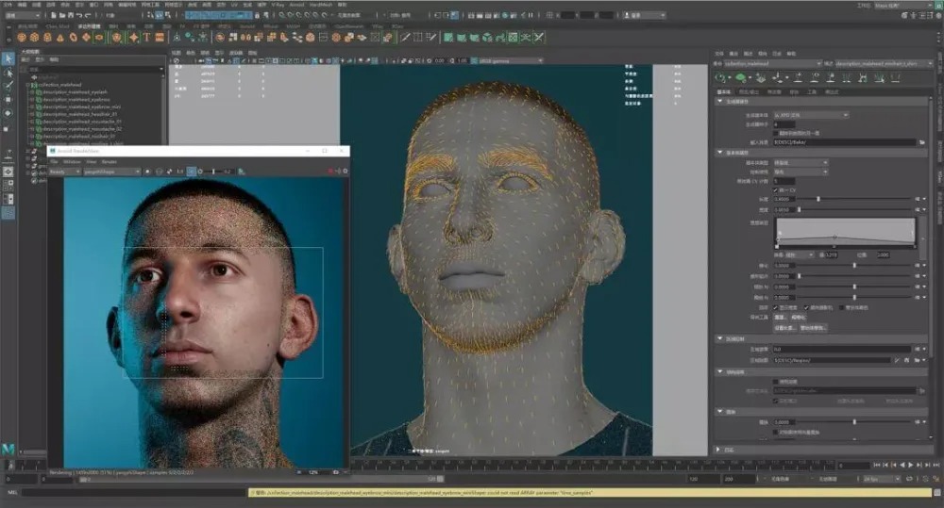Click the save icon beside region map field
Screen dimensions: 944x508
pyautogui.click(x=906, y=360)
